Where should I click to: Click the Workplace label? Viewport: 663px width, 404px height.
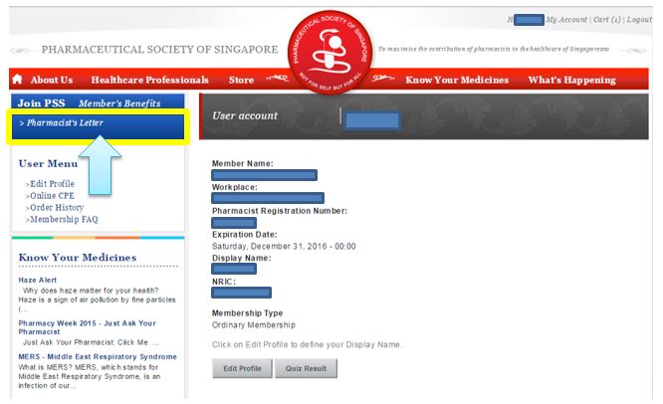tap(235, 187)
